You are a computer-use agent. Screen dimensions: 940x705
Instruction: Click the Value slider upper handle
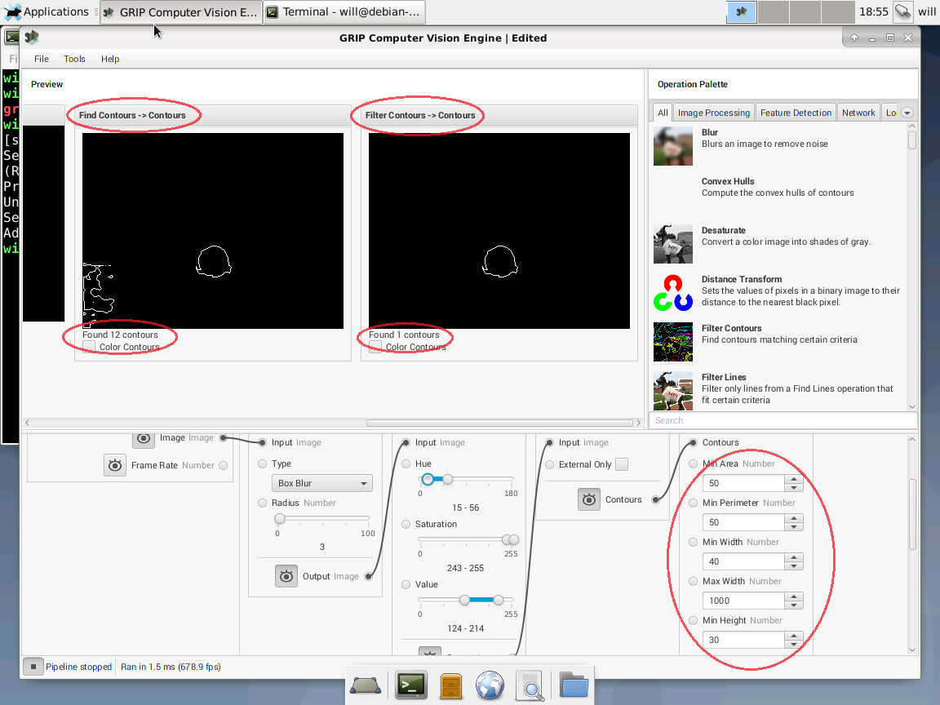click(499, 600)
